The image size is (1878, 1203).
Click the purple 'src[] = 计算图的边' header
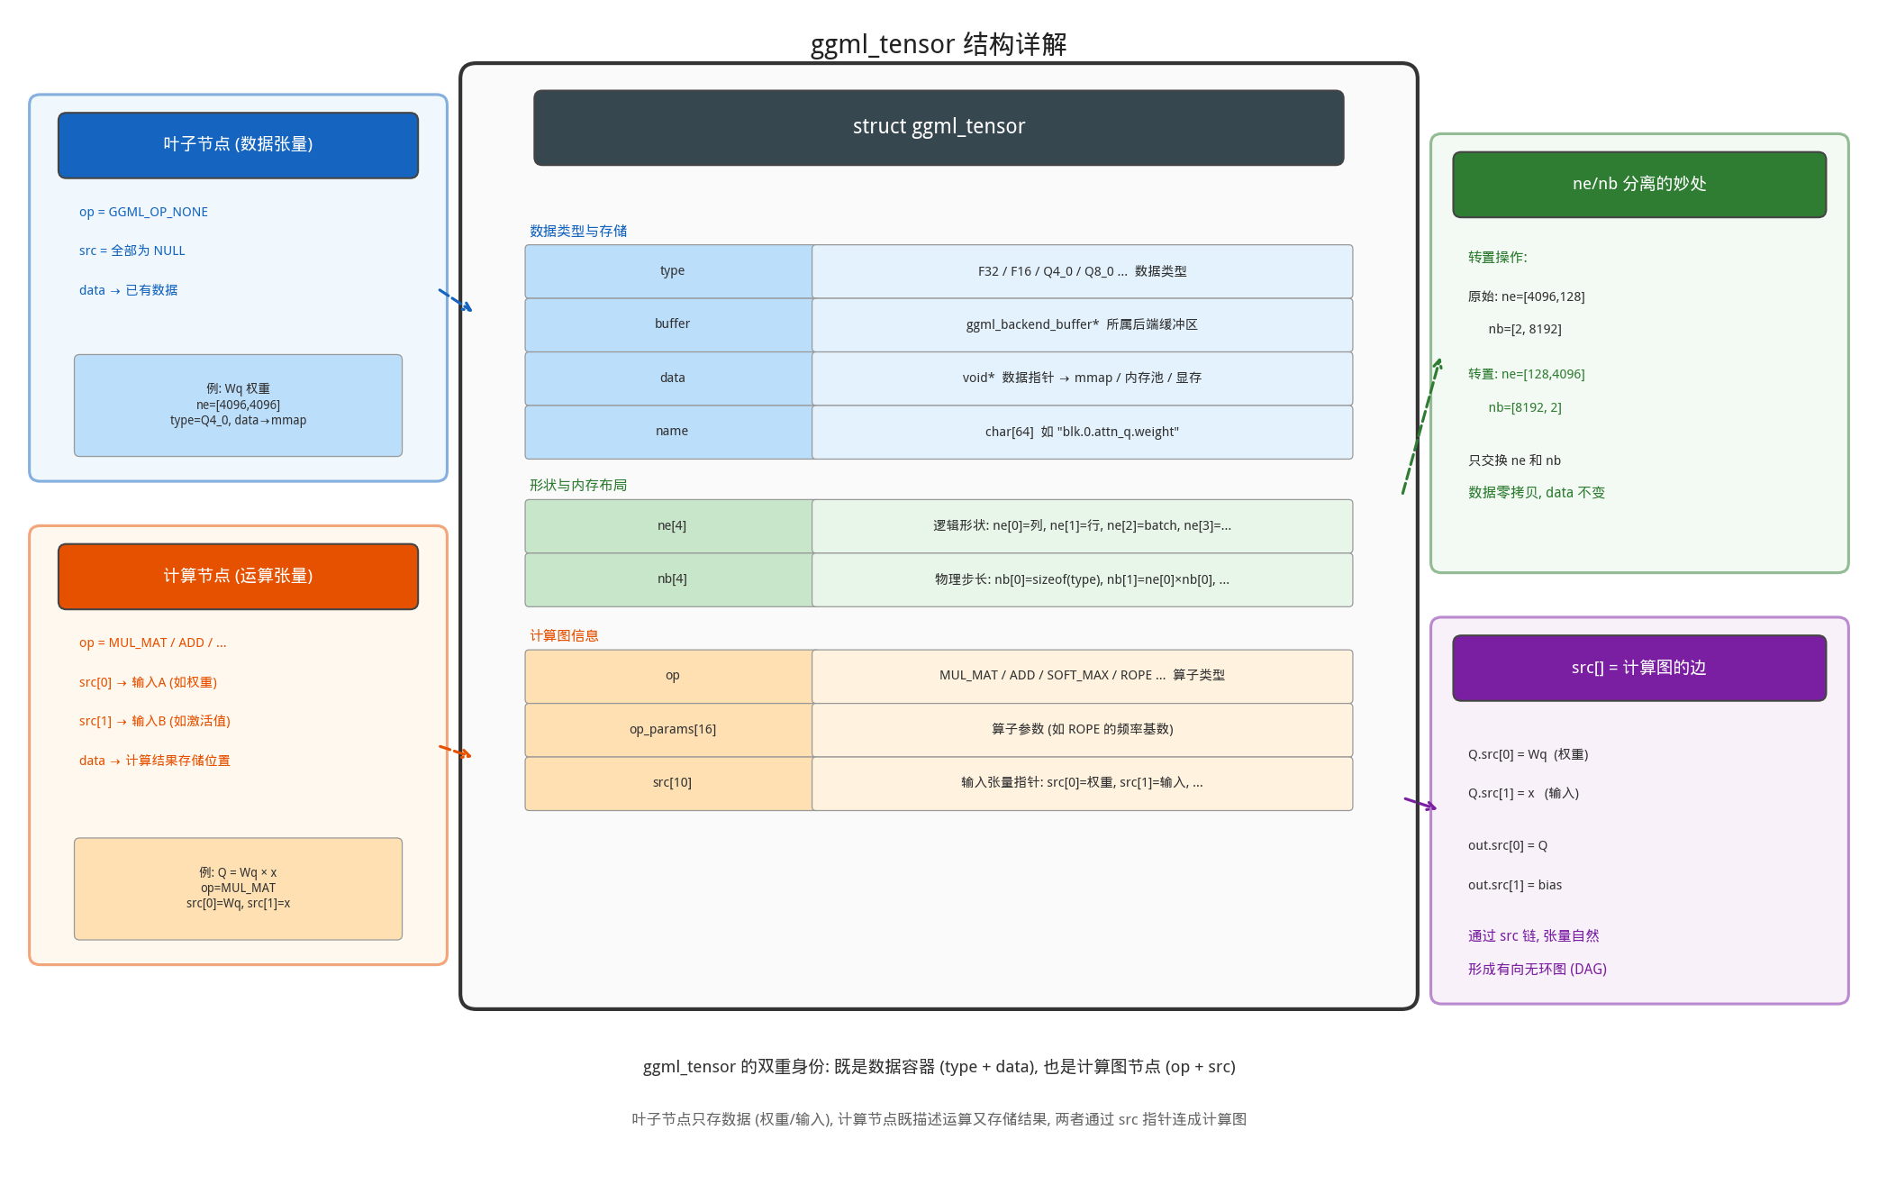click(x=1638, y=669)
